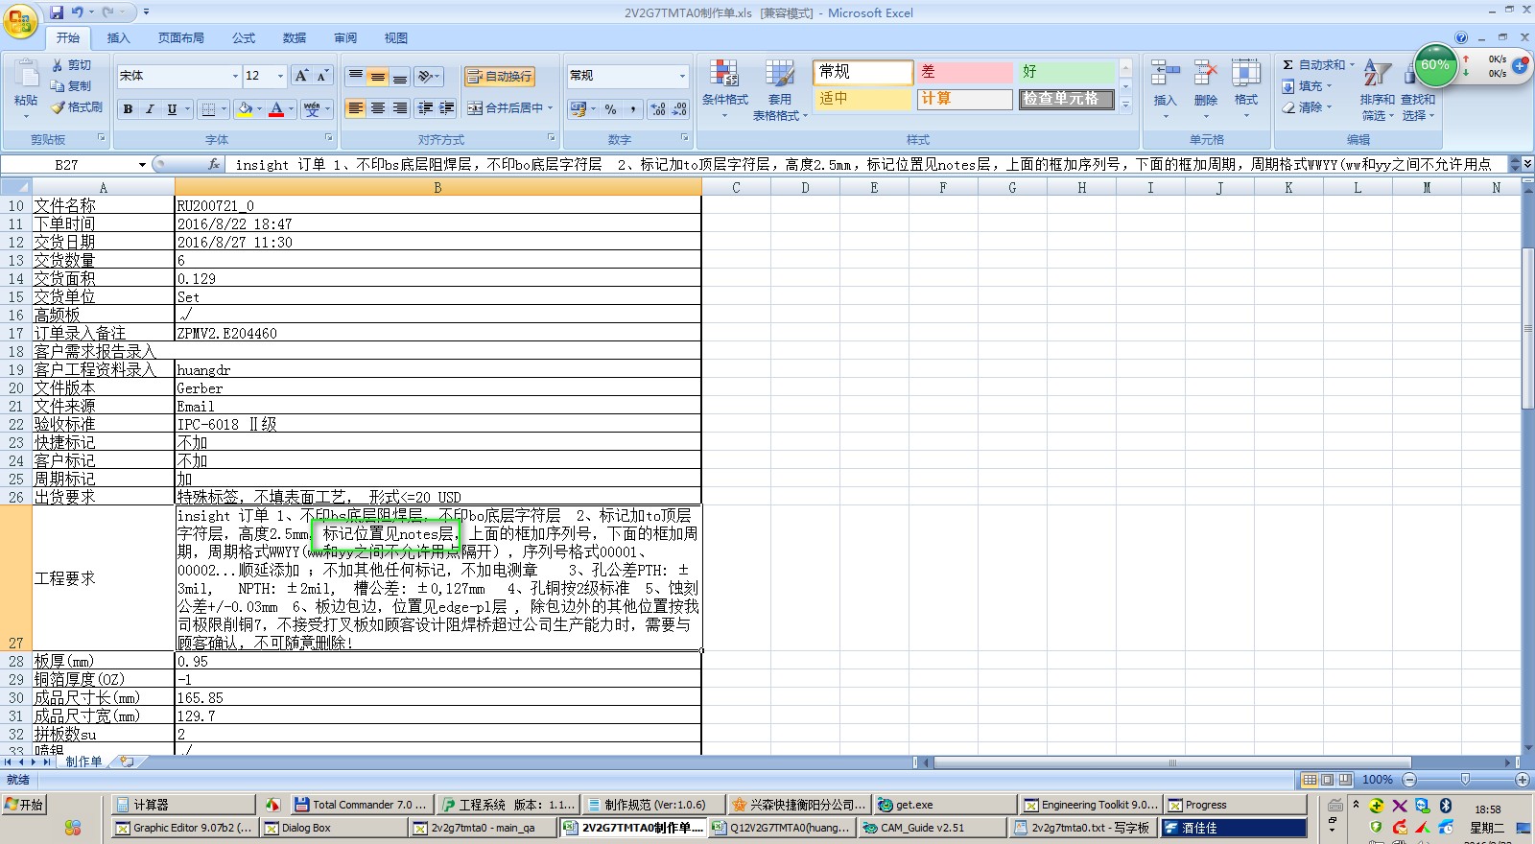Open Conditional Formatting (条件格式)
This screenshot has height=844, width=1535.
coord(724,88)
